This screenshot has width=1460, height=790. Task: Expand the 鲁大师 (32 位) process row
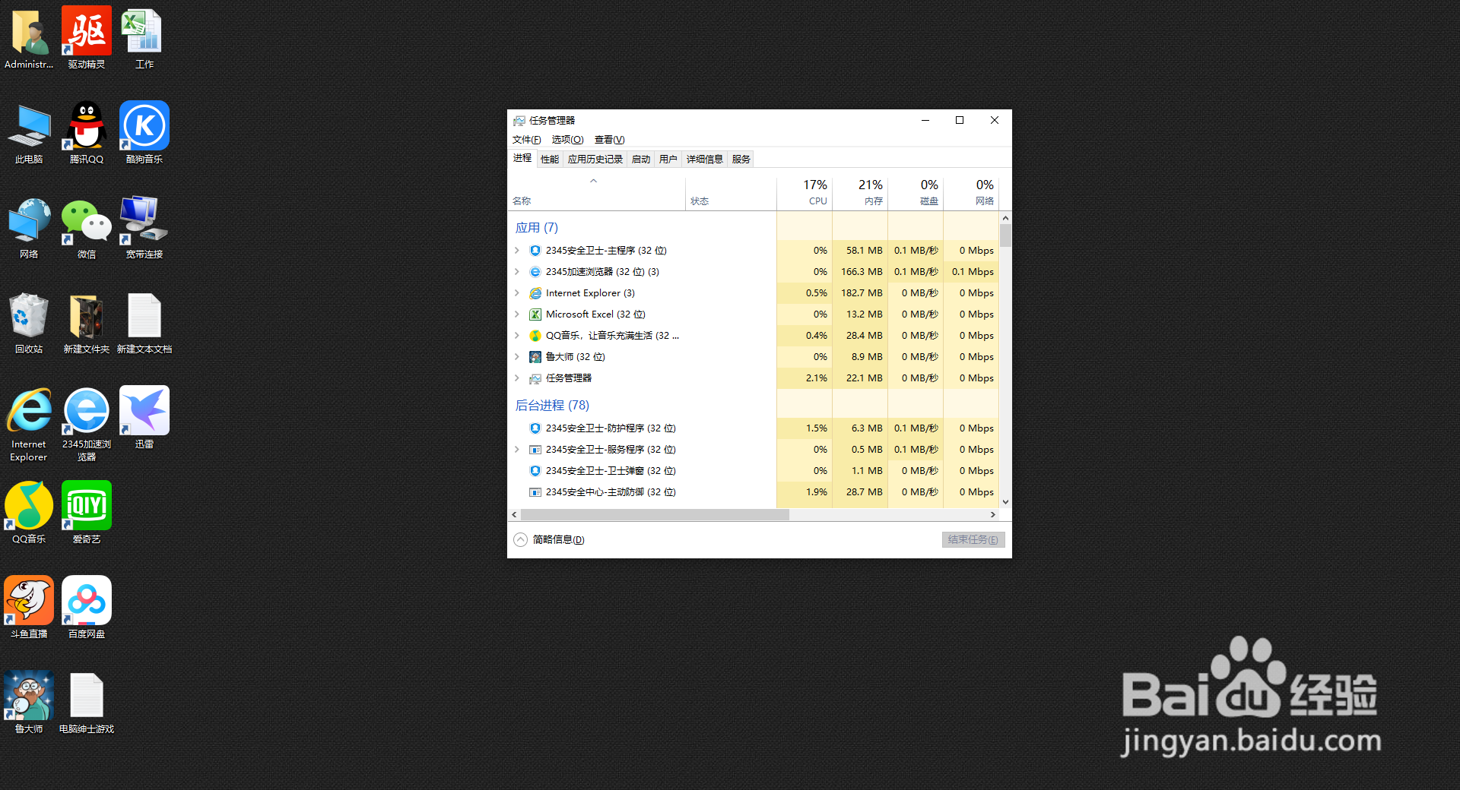[x=517, y=357]
